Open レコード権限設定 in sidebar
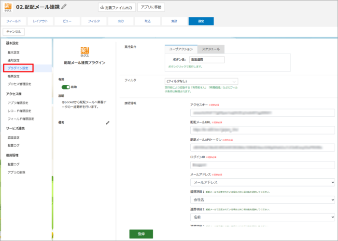This screenshot has width=338, height=241. tap(19, 111)
